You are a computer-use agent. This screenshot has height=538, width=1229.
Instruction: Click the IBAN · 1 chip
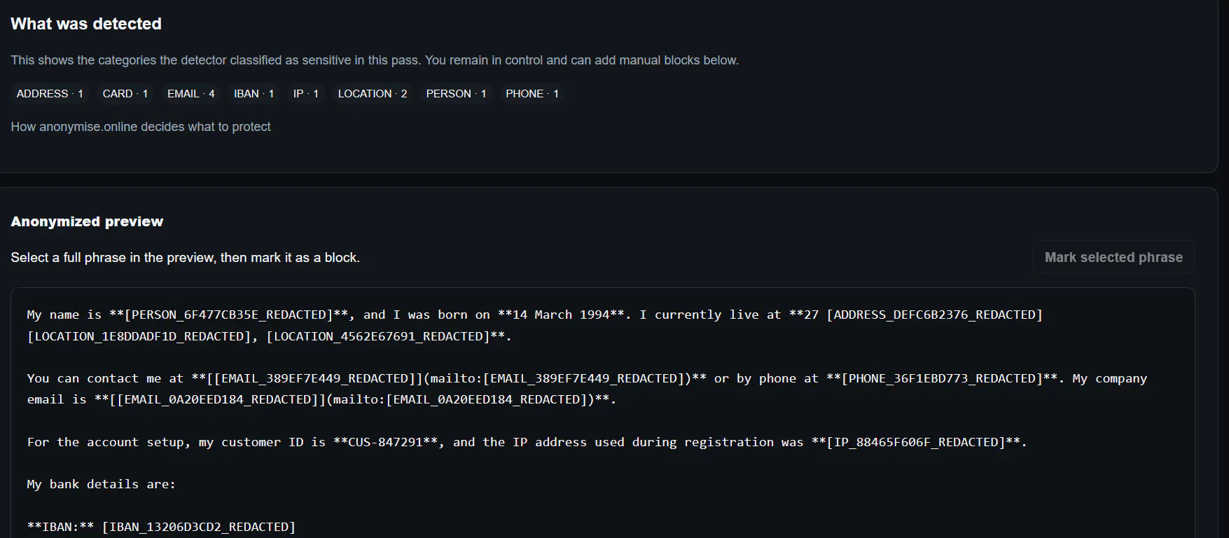coord(254,94)
